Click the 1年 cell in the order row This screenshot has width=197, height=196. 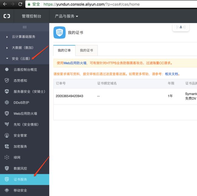170,96
